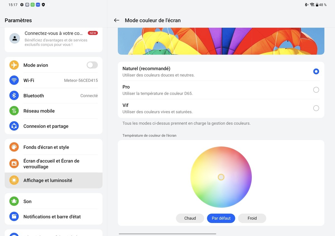Tap the Son bell icon
Screen dimensions: 335x236
14,201
